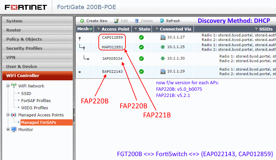This screenshot has width=276, height=160.
Task: Click the Refresh button label
Action: 173,21
